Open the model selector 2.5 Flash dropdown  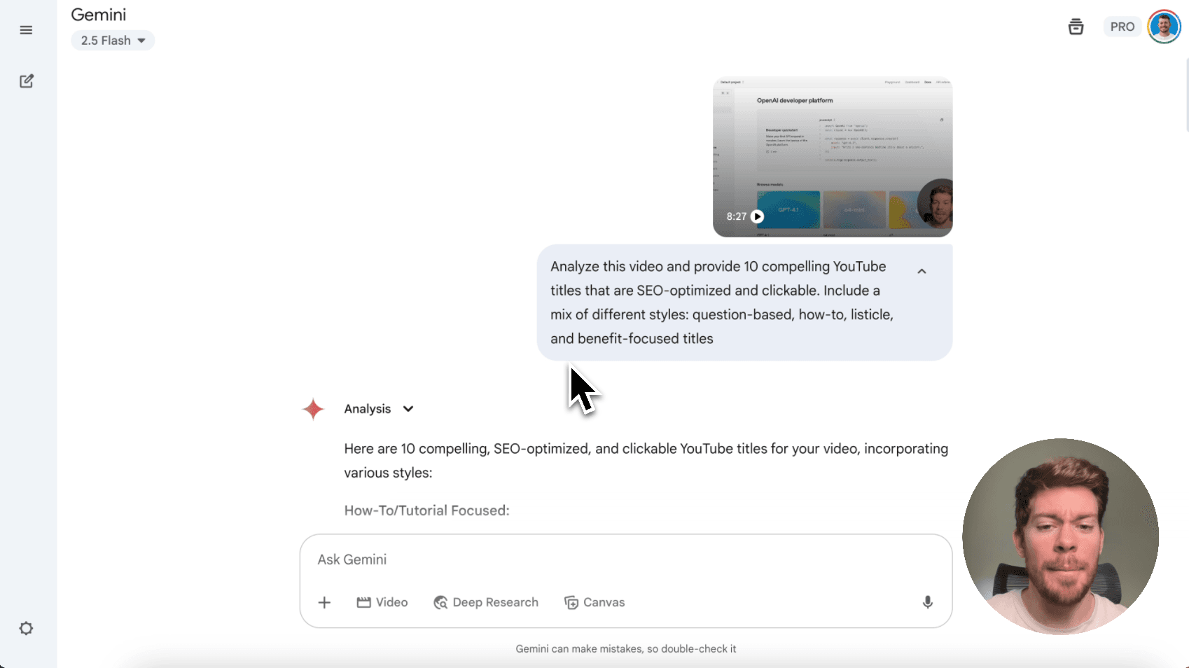click(113, 41)
